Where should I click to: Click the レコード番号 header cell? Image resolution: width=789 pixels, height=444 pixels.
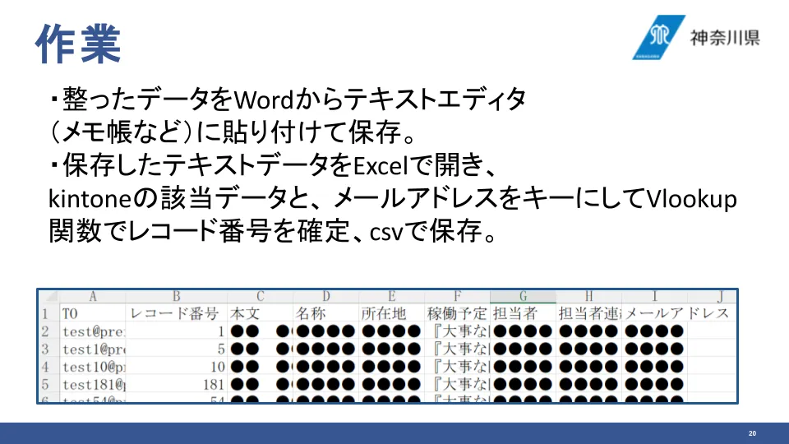176,313
